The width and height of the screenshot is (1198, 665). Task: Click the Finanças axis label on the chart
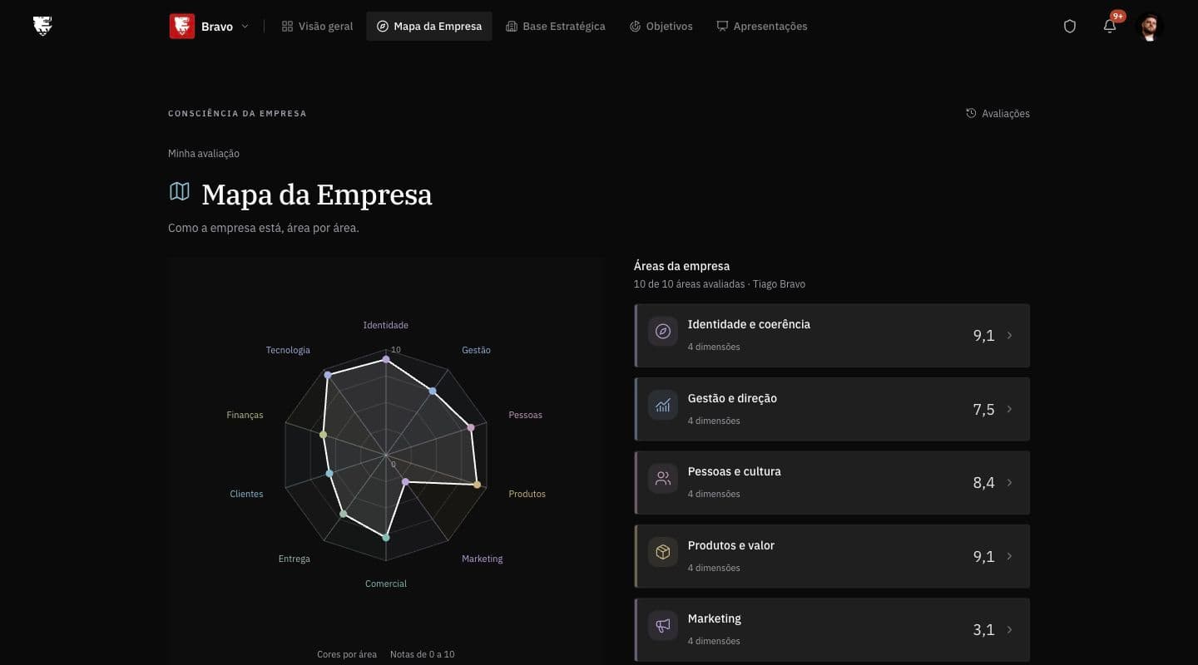245,415
